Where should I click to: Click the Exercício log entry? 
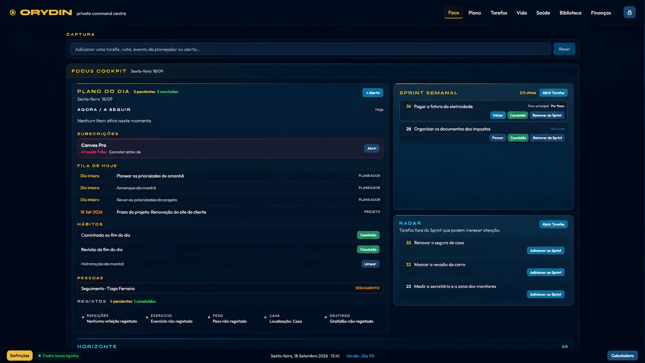(x=169, y=319)
